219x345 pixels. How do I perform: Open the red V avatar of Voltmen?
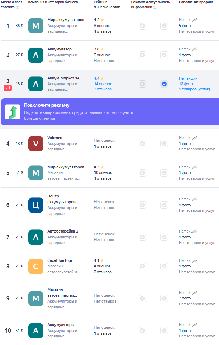tap(36, 144)
